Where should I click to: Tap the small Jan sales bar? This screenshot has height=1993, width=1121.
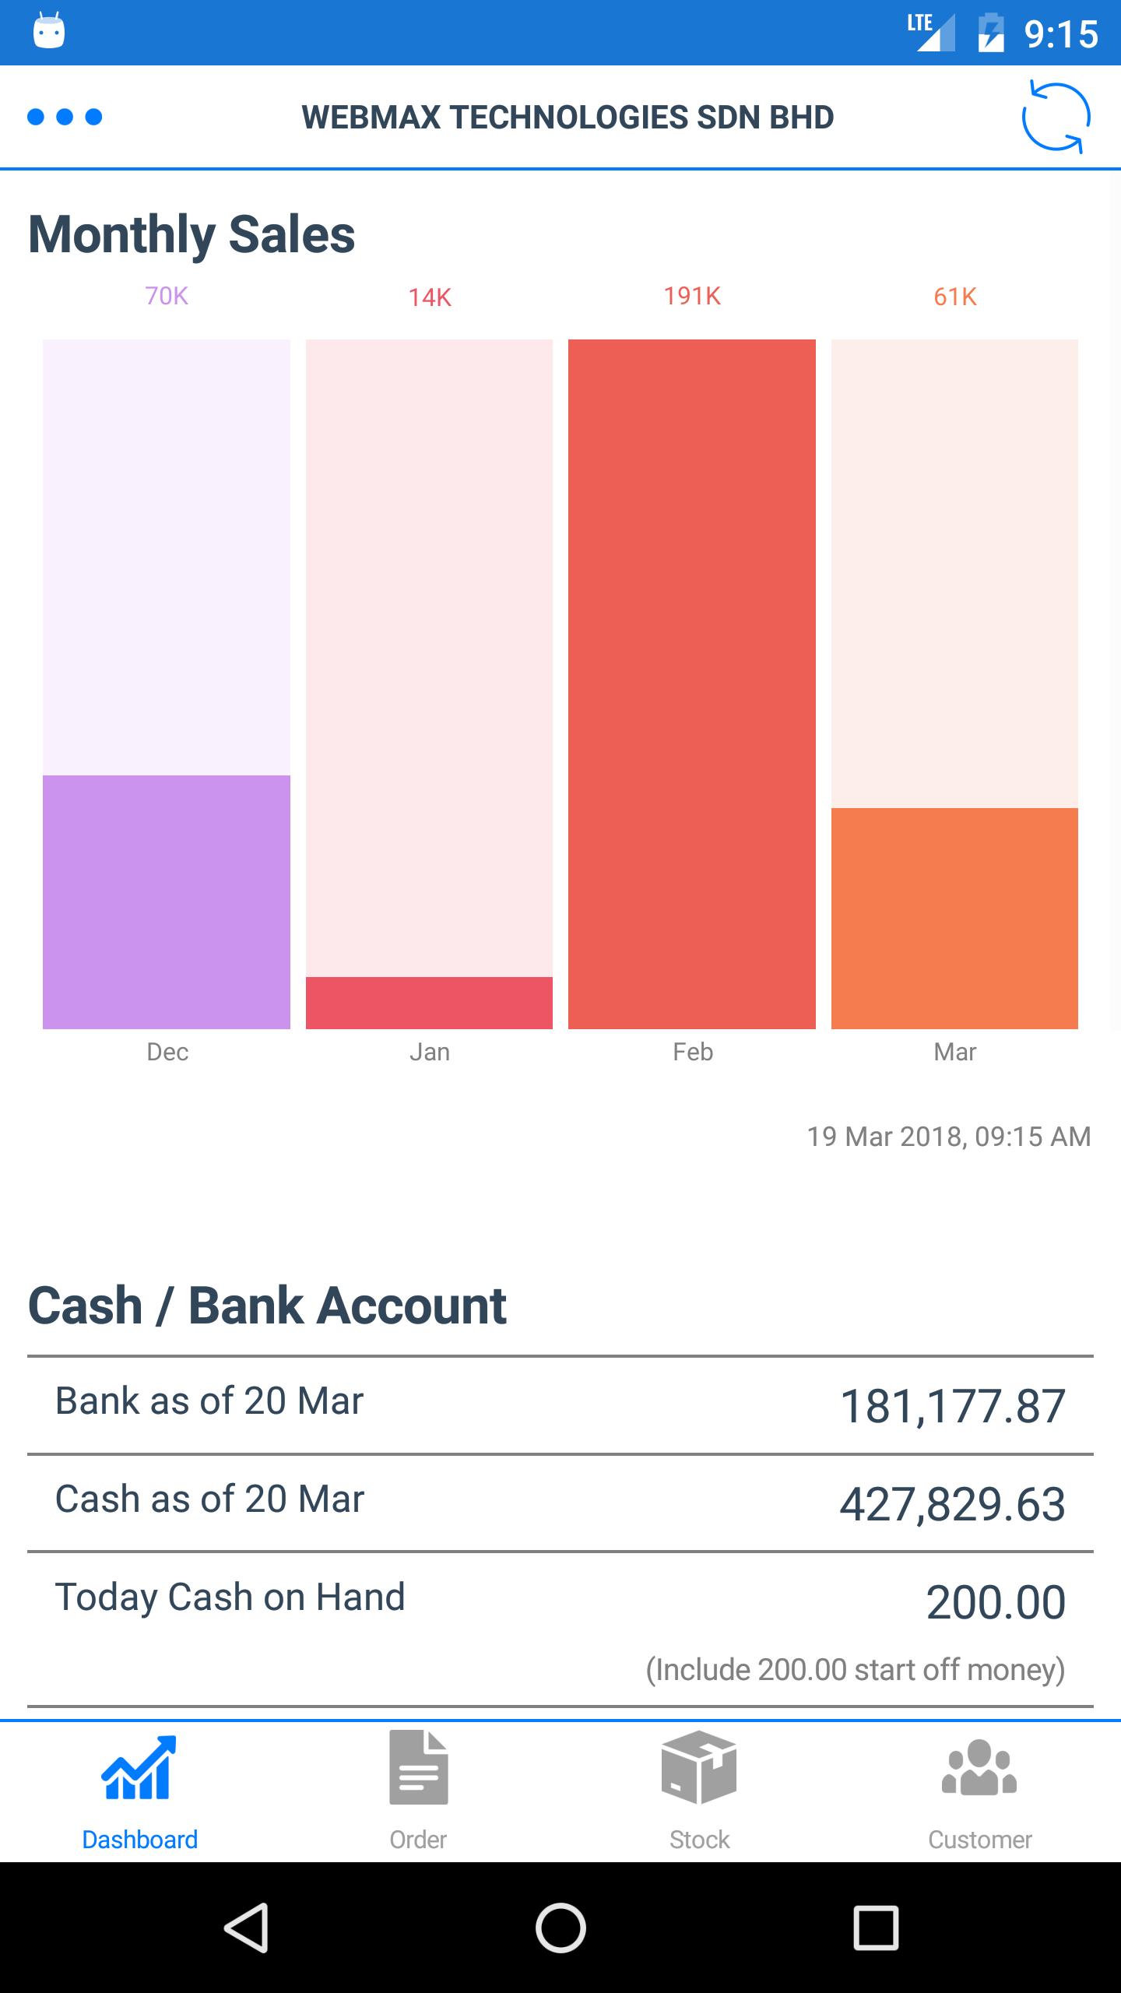429,1003
